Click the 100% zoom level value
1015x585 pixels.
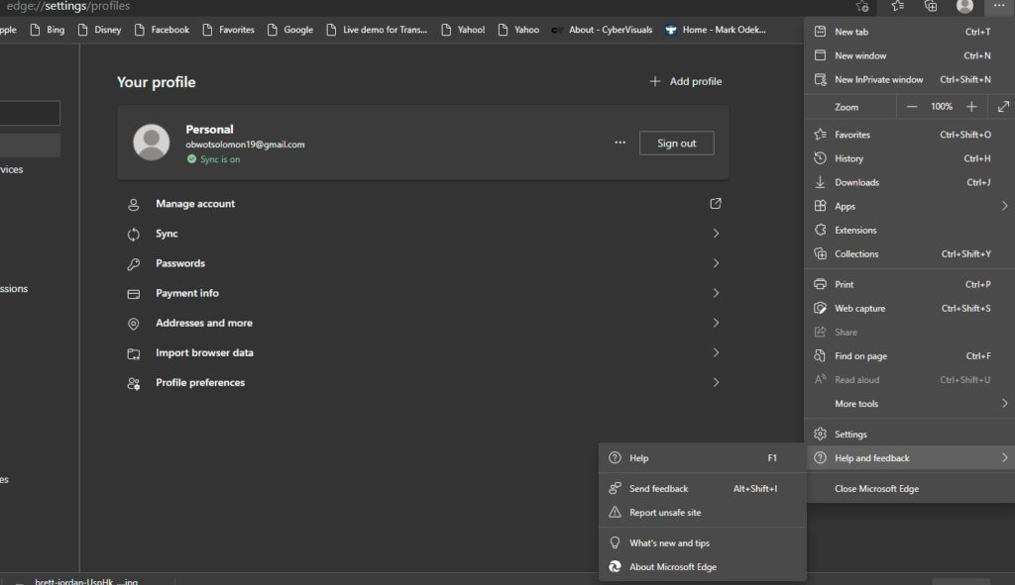click(942, 107)
